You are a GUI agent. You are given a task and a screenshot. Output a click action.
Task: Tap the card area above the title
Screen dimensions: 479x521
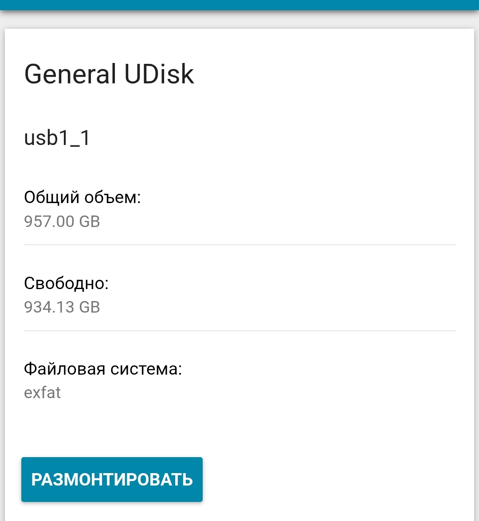pyautogui.click(x=239, y=44)
